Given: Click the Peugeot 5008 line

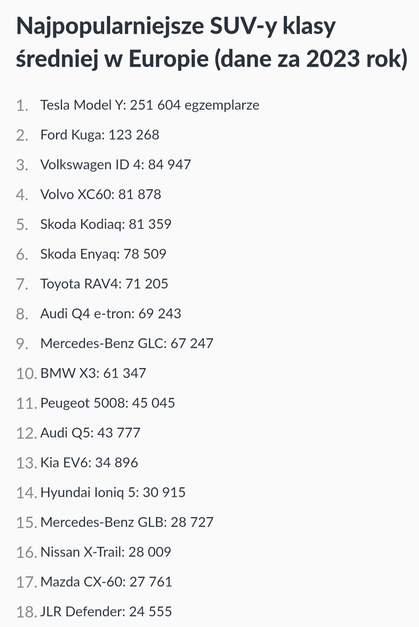Looking at the screenshot, I should 107,403.
